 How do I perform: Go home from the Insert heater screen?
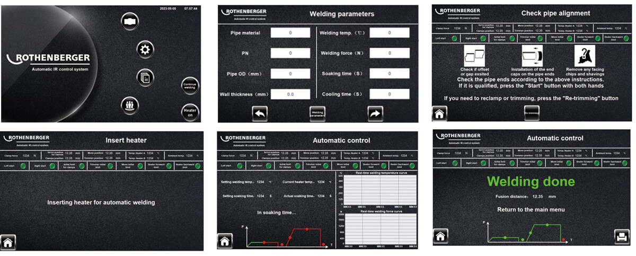click(x=8, y=242)
